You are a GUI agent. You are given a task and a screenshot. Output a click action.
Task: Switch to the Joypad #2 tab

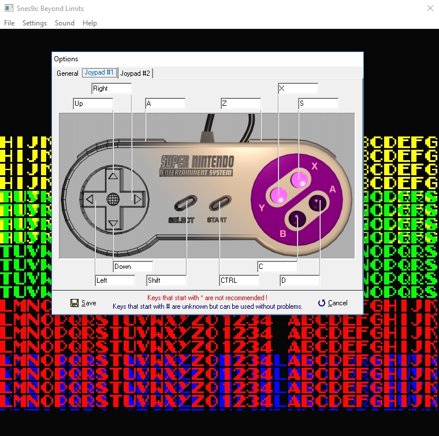(x=135, y=73)
